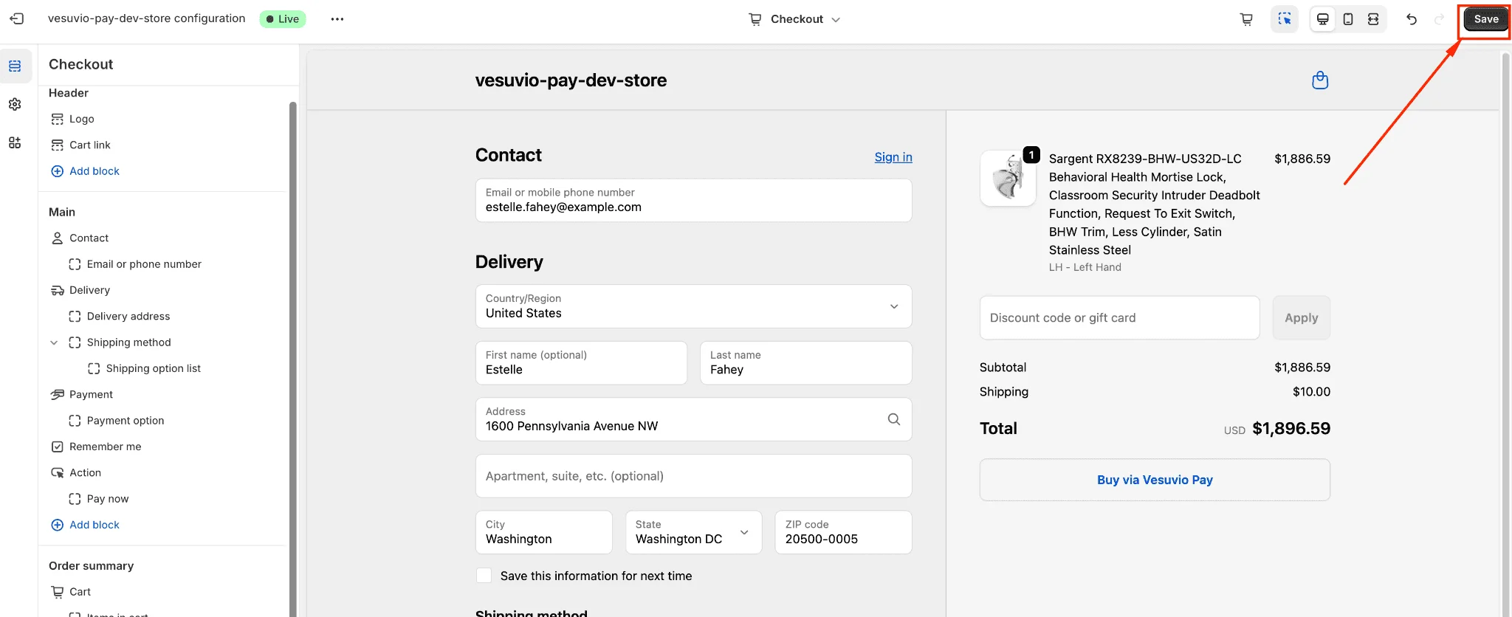
Task: Click the Sign in link
Action: tap(893, 157)
